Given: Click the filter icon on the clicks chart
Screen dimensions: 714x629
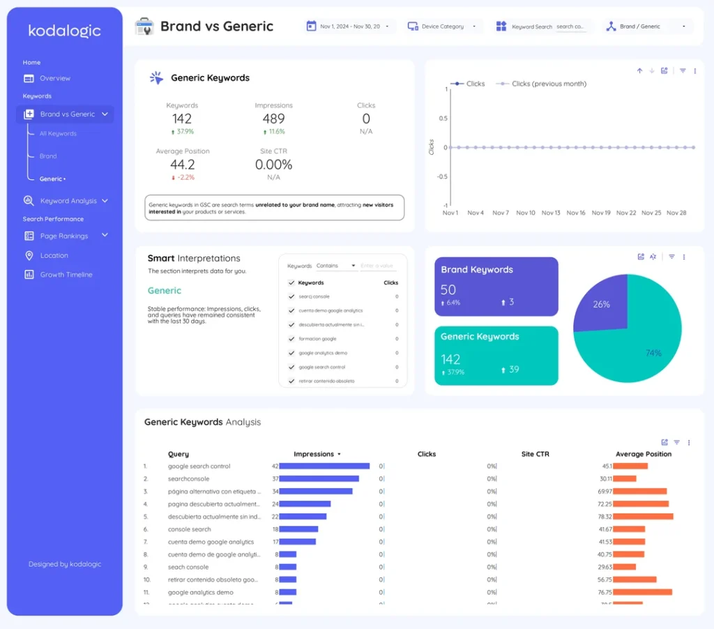Looking at the screenshot, I should point(683,70).
